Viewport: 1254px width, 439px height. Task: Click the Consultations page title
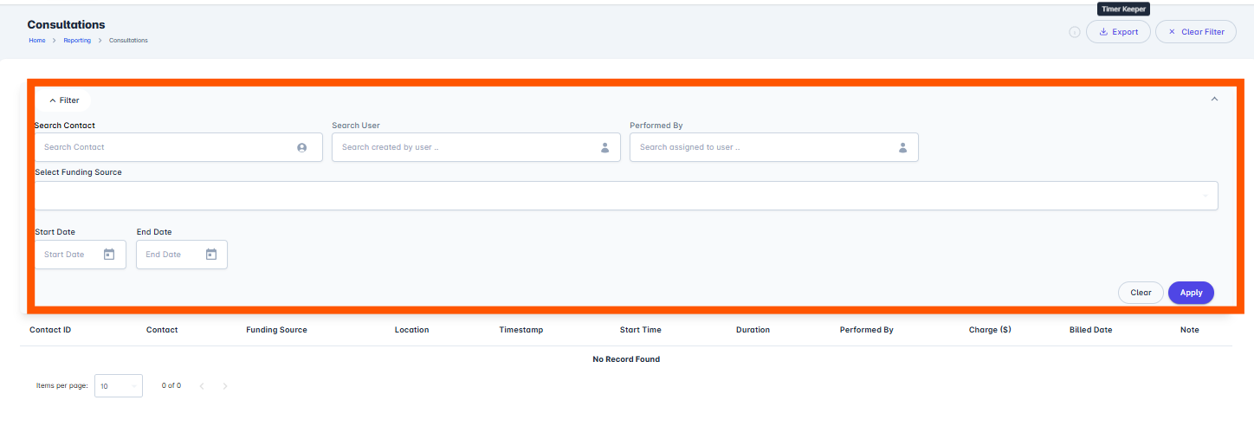point(66,24)
